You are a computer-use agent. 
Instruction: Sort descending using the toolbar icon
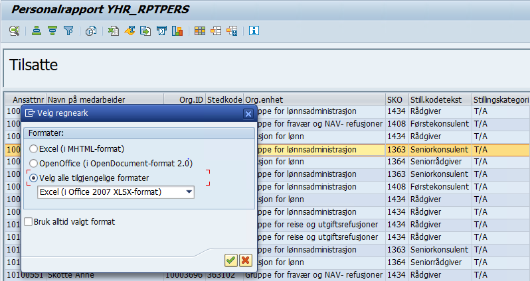52,30
